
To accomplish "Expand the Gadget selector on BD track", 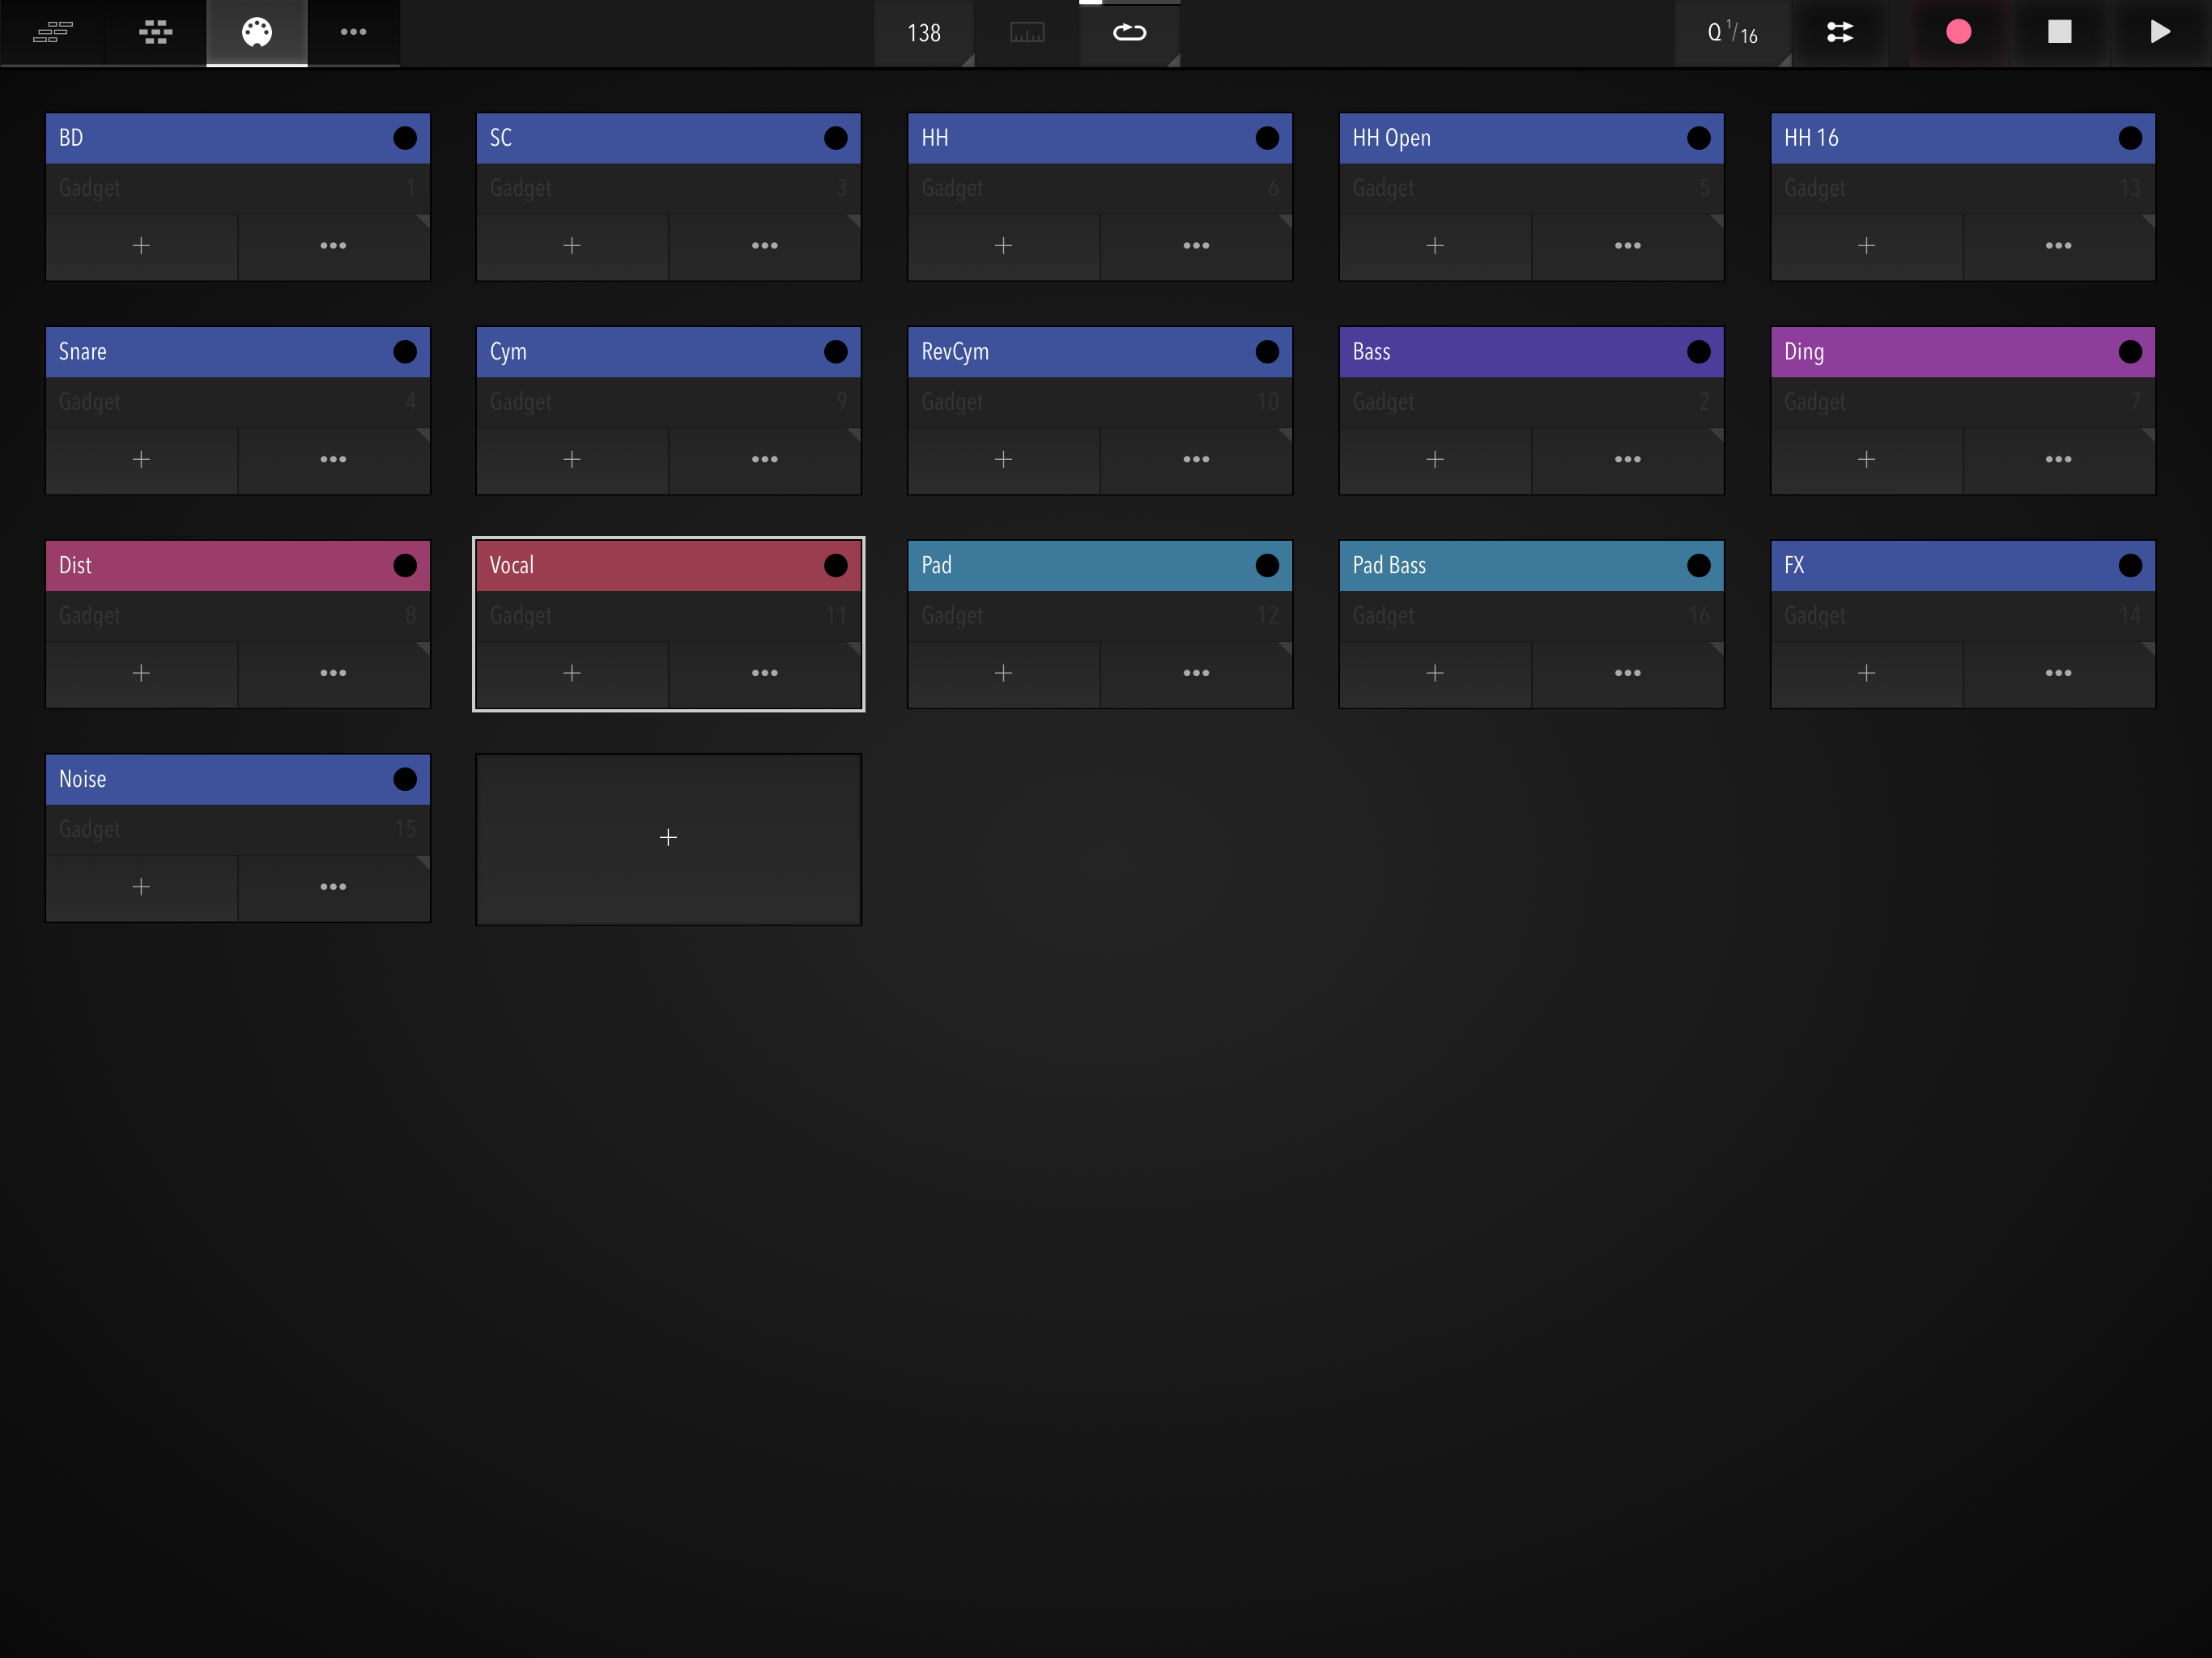I will [x=237, y=188].
